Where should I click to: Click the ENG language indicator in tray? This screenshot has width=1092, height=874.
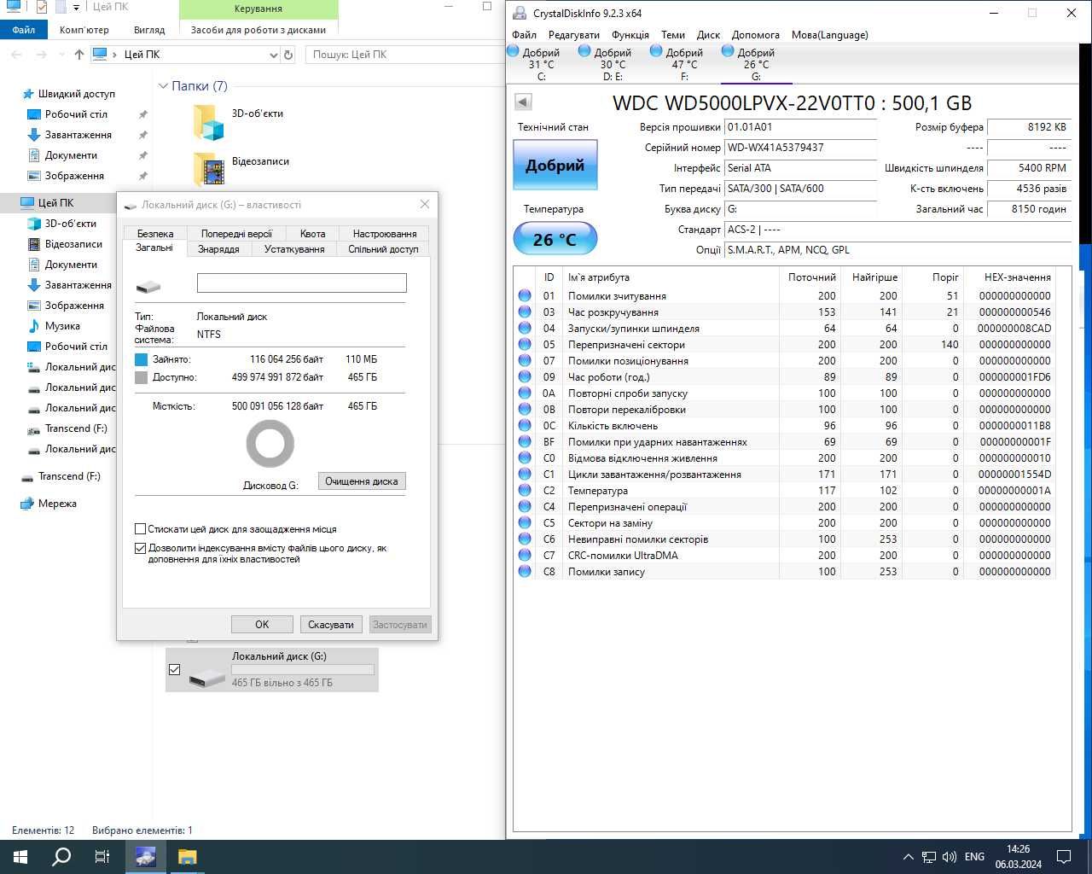click(x=974, y=857)
